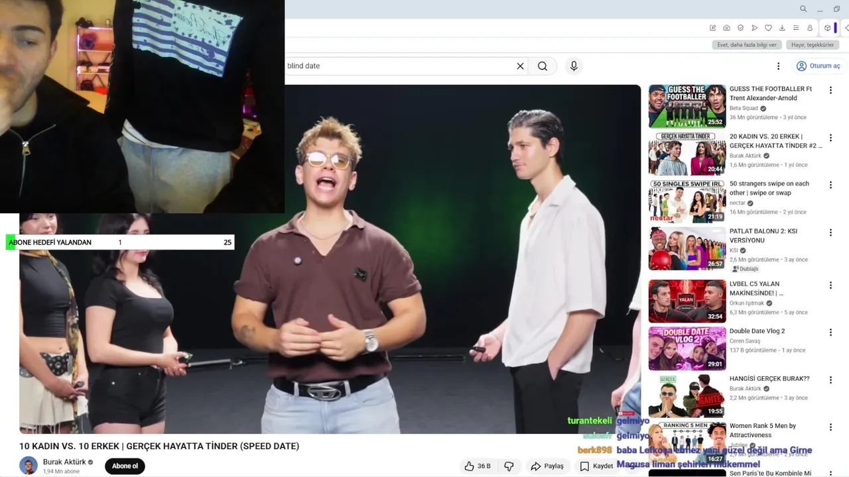
Task: Open the browser tab search magnifier
Action: 803,9
